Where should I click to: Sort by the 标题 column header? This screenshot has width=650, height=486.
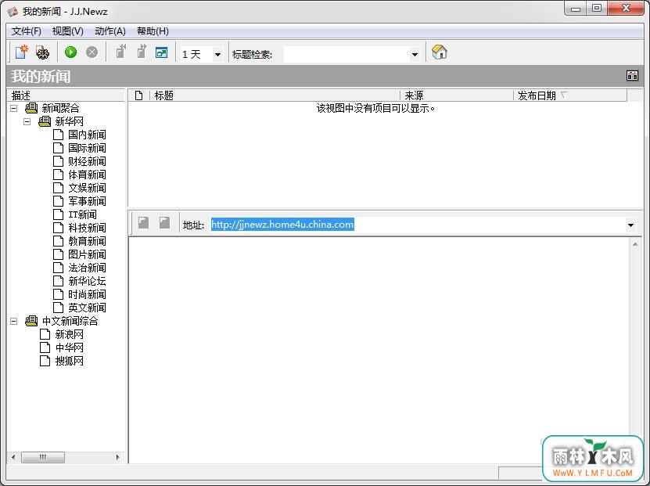(x=275, y=95)
